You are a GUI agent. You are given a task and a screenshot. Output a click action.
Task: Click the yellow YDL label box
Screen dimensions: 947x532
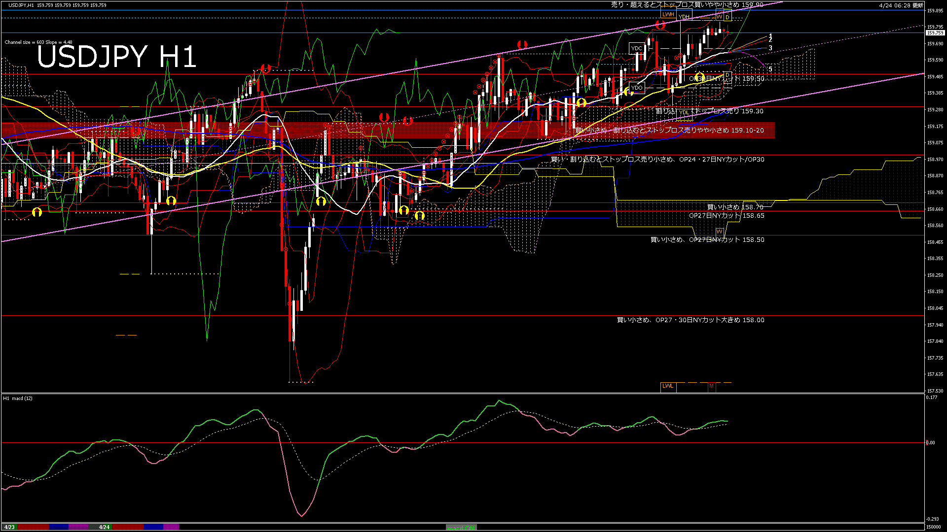click(x=684, y=113)
